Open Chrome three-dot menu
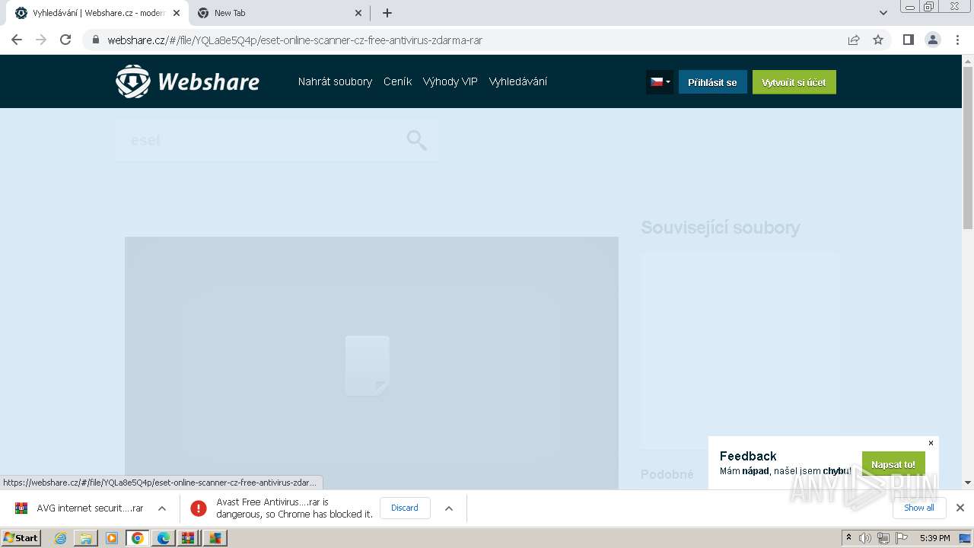974x548 pixels. click(x=958, y=40)
